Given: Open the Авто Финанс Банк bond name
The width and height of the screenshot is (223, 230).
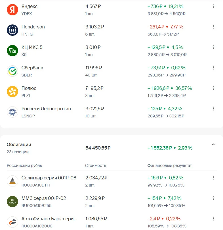Looking at the screenshot, I should pos(49,219).
